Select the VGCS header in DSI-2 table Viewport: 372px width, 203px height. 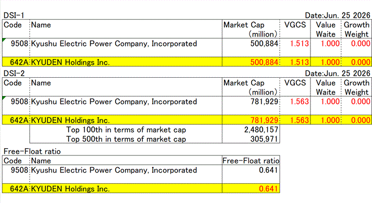click(x=295, y=83)
